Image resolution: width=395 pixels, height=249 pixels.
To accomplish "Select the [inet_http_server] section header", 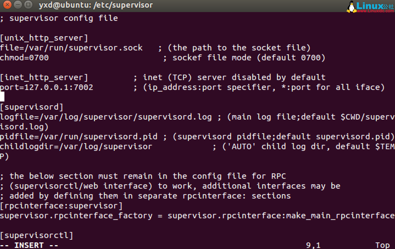I will (x=44, y=77).
